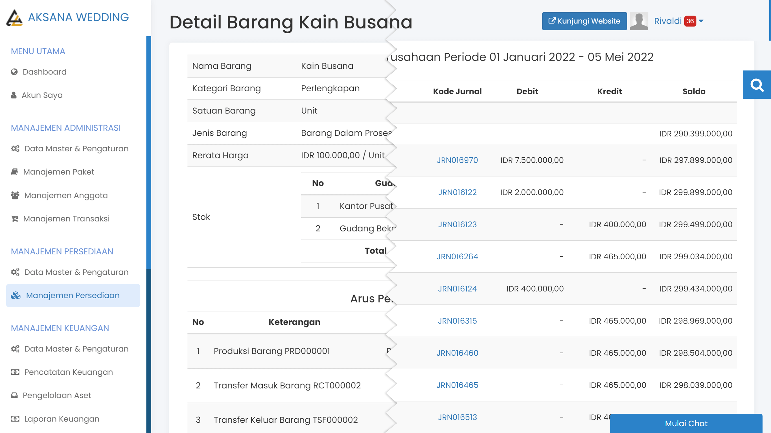This screenshot has width=771, height=433.
Task: Open journal entry JRN016970
Action: coord(457,160)
